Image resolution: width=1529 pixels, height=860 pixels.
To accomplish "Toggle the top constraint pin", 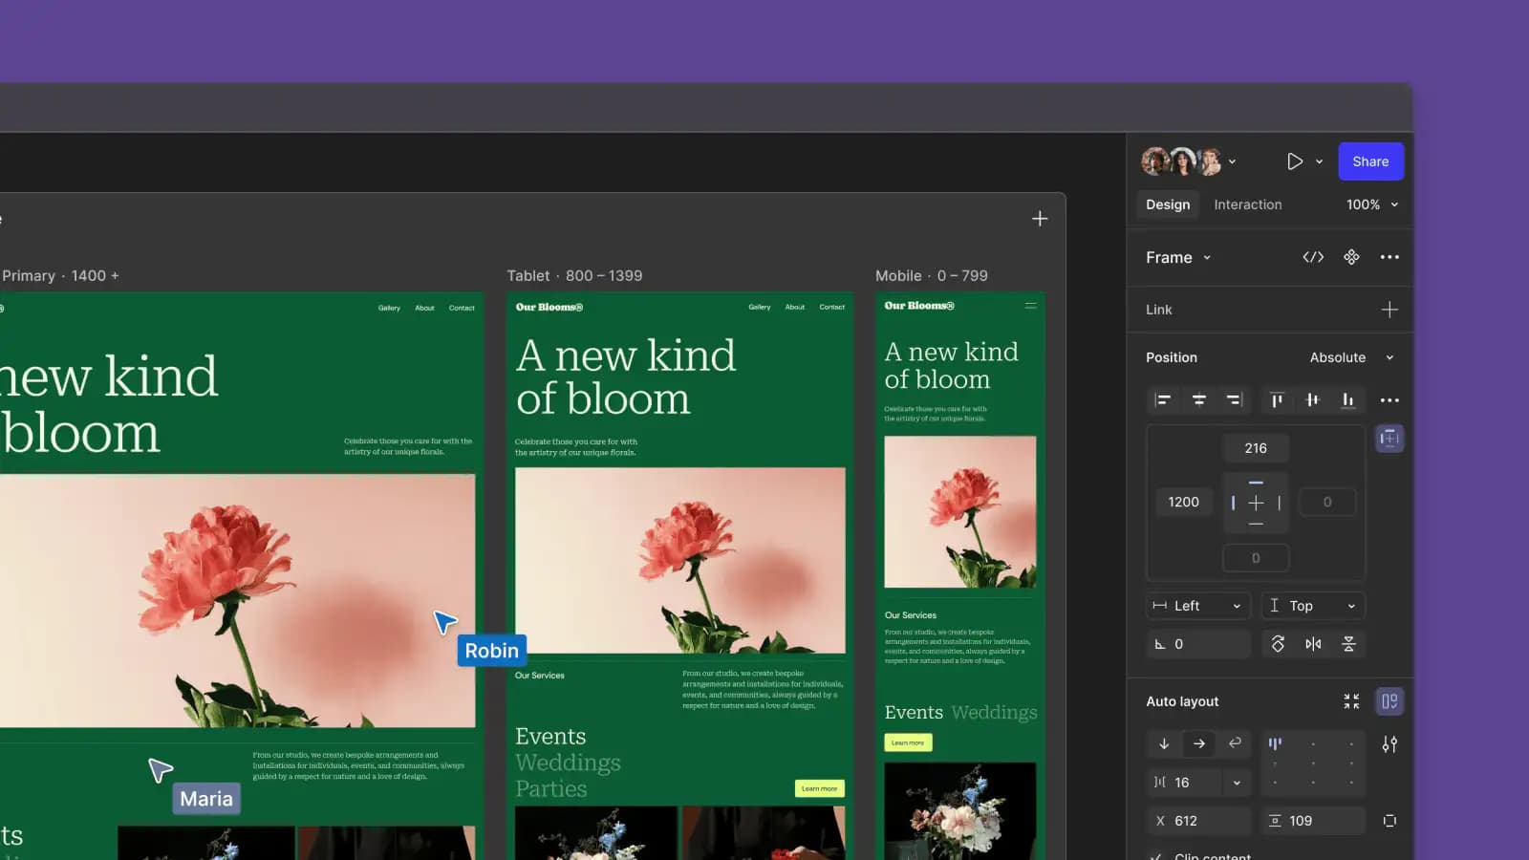I will click(x=1256, y=483).
